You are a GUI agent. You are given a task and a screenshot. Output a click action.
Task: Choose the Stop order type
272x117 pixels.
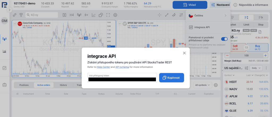pos(261,25)
